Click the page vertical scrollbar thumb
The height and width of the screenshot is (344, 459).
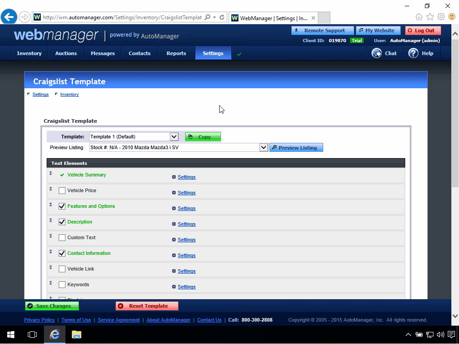[455, 113]
